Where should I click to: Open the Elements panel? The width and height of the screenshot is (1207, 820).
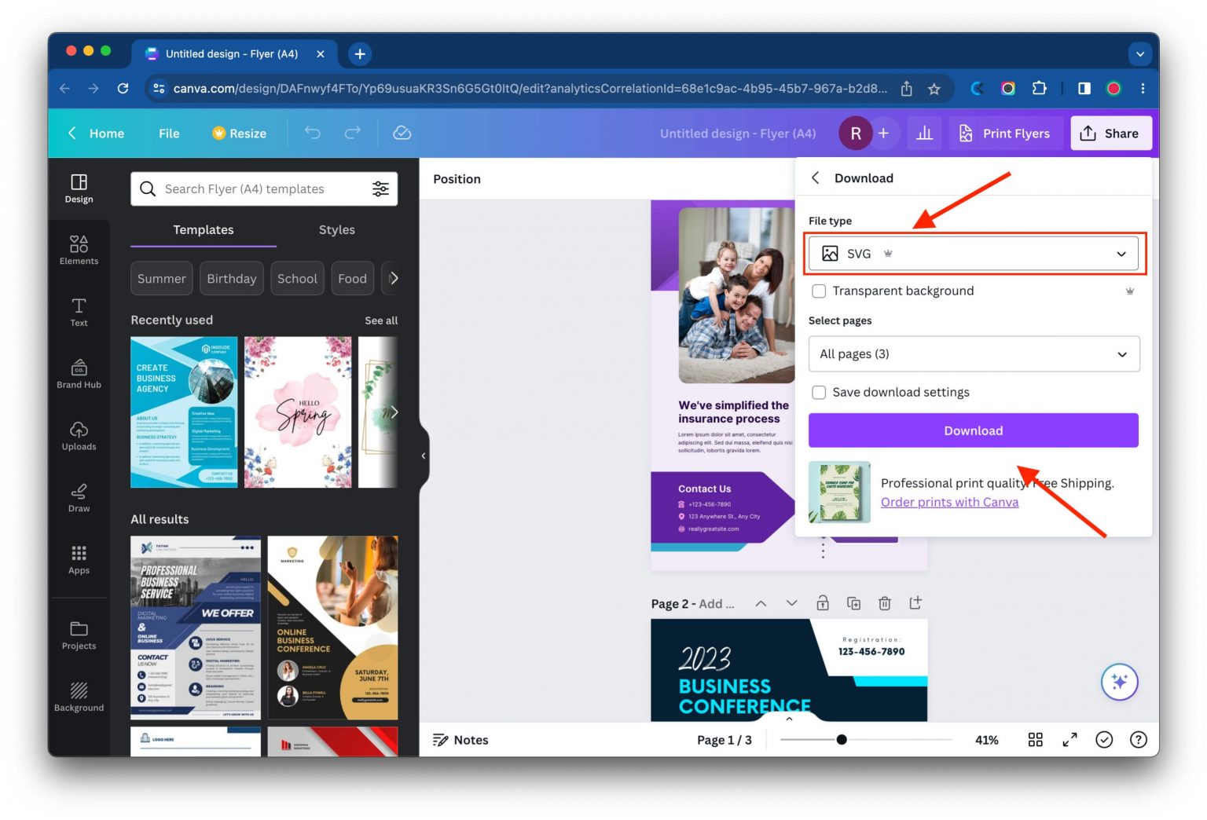[x=78, y=250]
